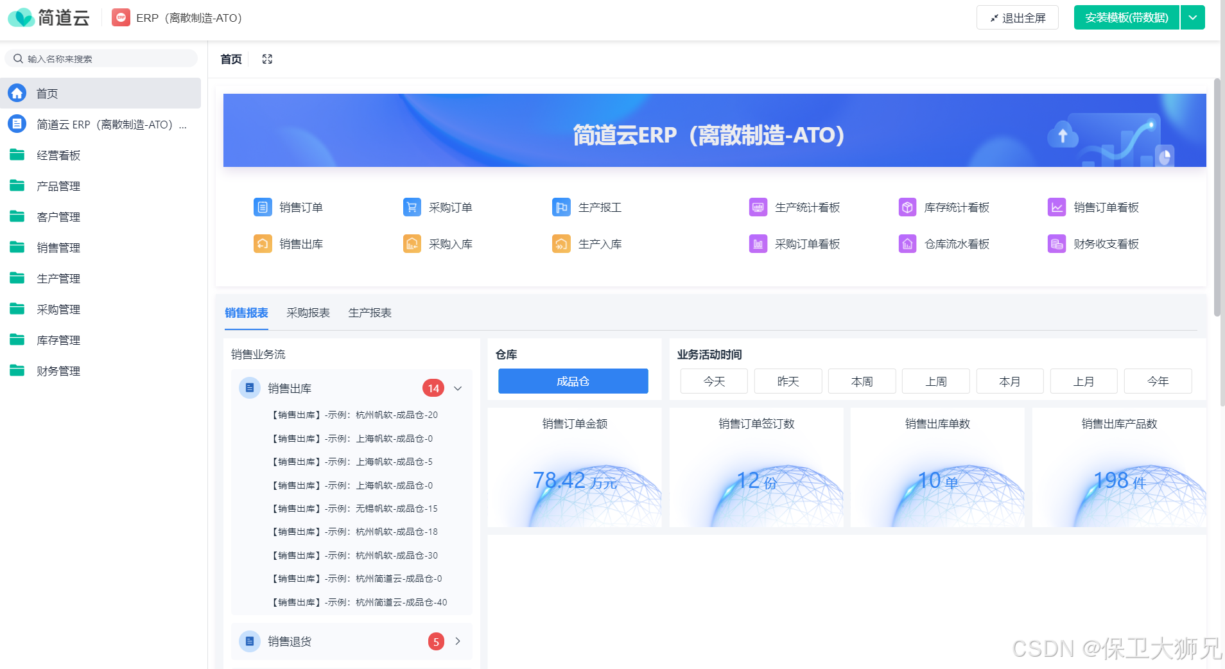
Task: Click the 库存管理 folder icon
Action: pos(17,340)
